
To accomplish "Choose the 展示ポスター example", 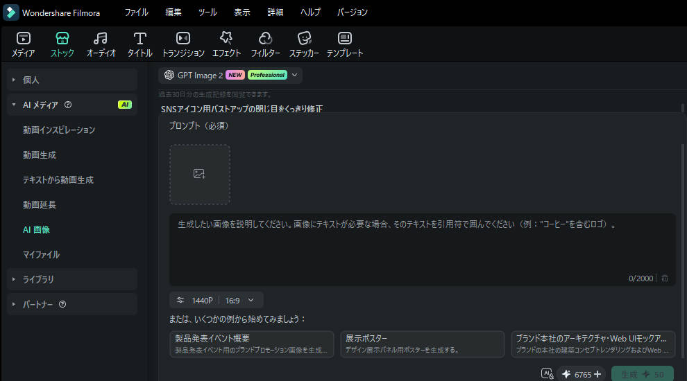I will click(423, 344).
